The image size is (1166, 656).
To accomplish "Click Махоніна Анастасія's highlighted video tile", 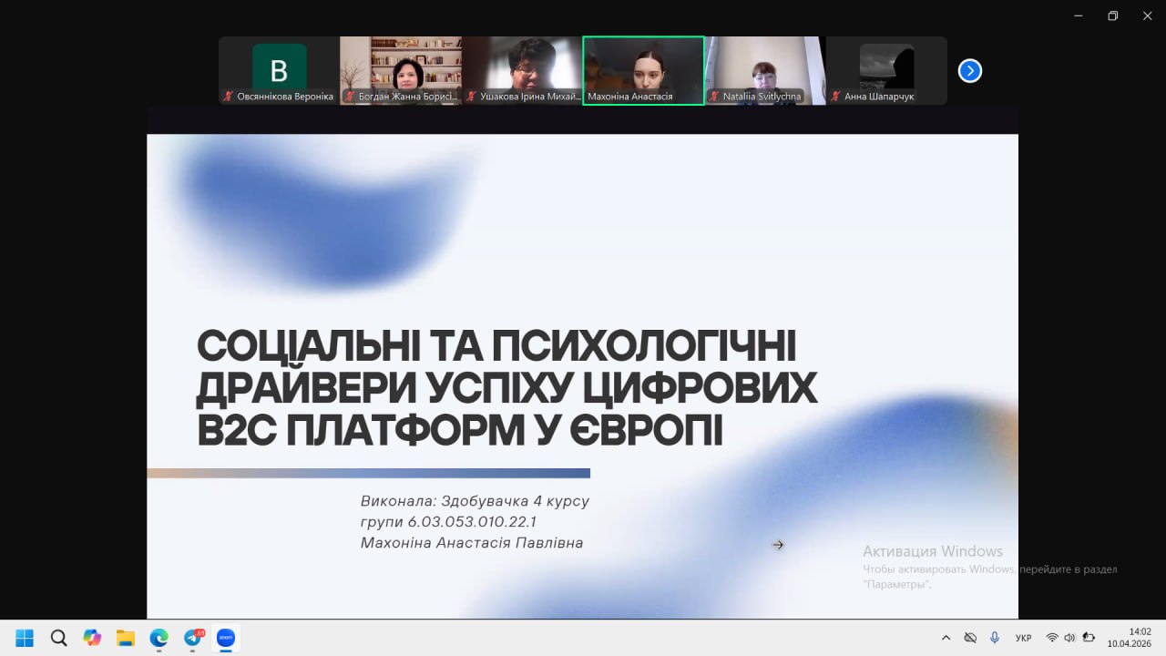I will 643,70.
